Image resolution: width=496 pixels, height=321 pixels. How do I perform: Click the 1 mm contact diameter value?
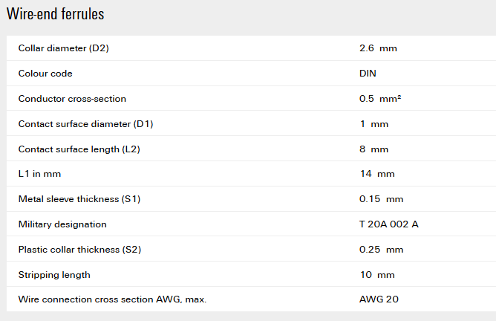coord(374,124)
